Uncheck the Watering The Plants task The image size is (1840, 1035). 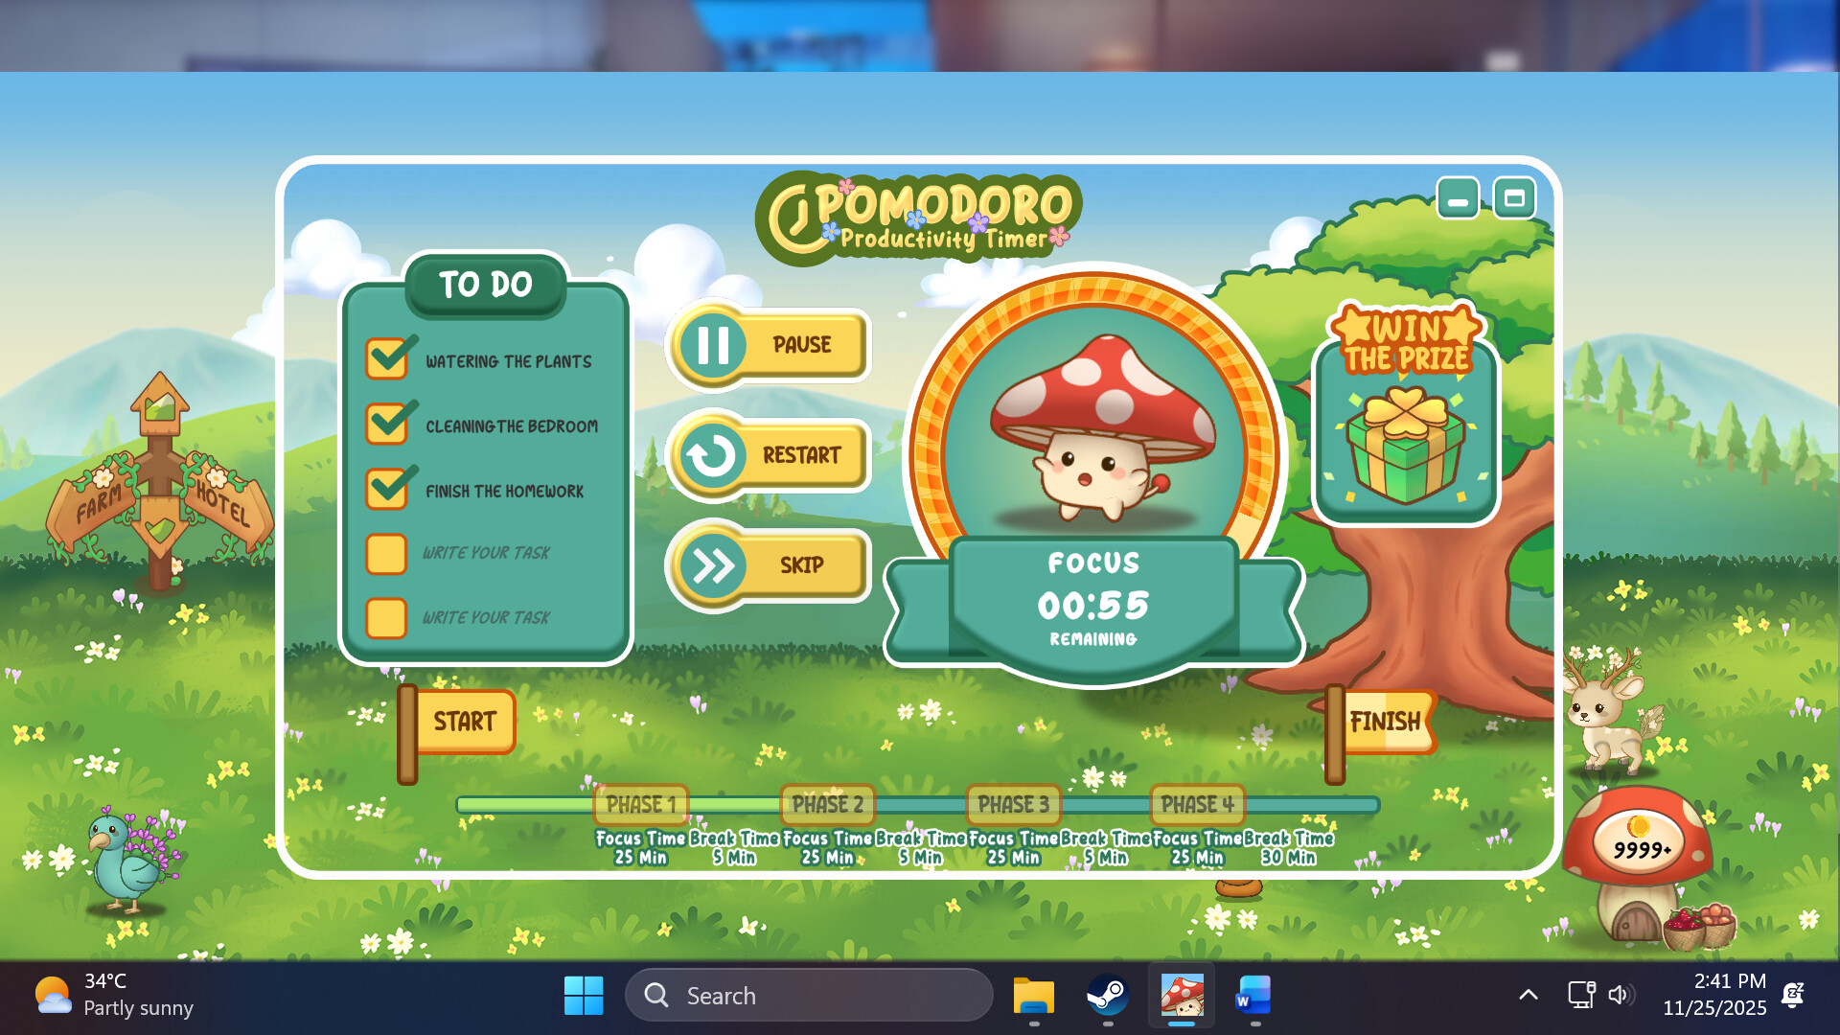[386, 359]
